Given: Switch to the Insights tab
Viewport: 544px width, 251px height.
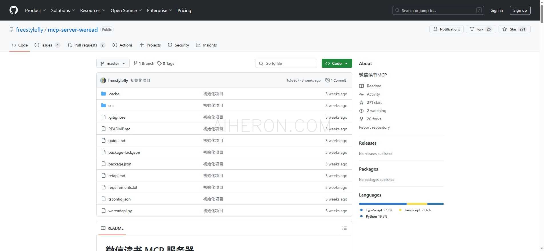Looking at the screenshot, I should pos(206,45).
